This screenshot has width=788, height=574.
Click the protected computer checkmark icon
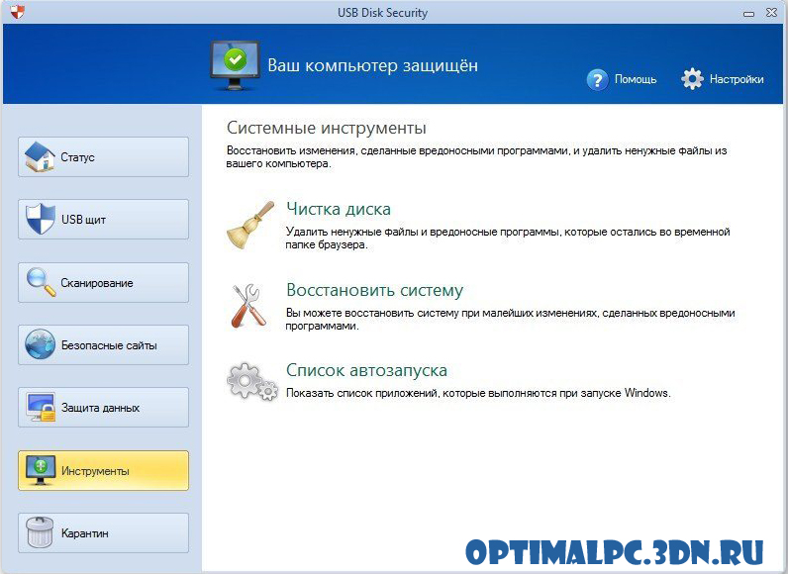click(235, 65)
